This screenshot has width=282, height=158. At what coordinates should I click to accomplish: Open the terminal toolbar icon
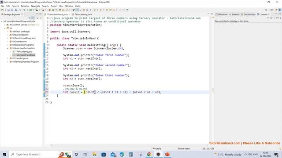16,10
